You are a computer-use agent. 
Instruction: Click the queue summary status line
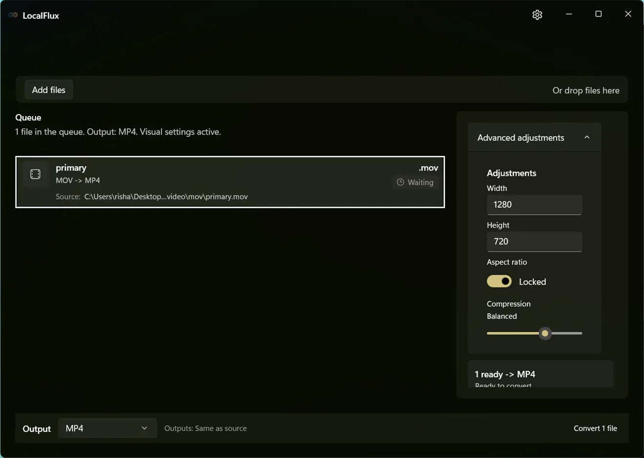pos(118,132)
